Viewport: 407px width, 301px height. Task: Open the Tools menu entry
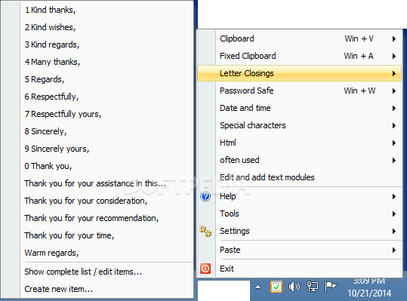click(299, 213)
